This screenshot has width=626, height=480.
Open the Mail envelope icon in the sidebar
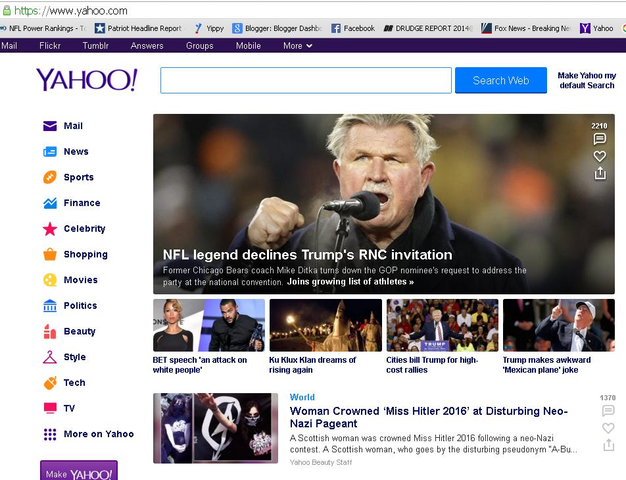pyautogui.click(x=51, y=126)
